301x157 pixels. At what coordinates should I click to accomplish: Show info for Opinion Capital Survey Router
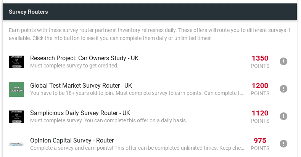[283, 144]
